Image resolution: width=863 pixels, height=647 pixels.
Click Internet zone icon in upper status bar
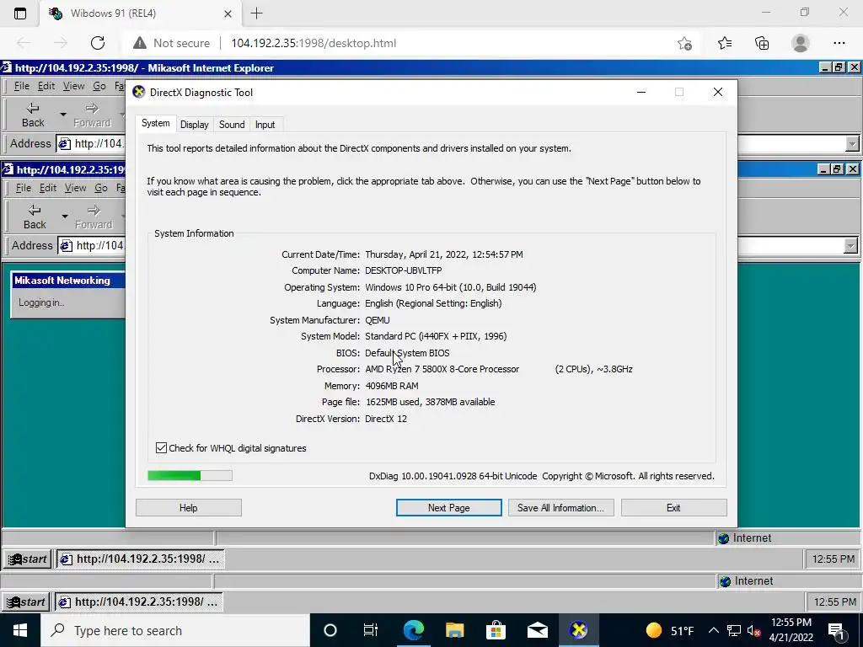point(724,538)
